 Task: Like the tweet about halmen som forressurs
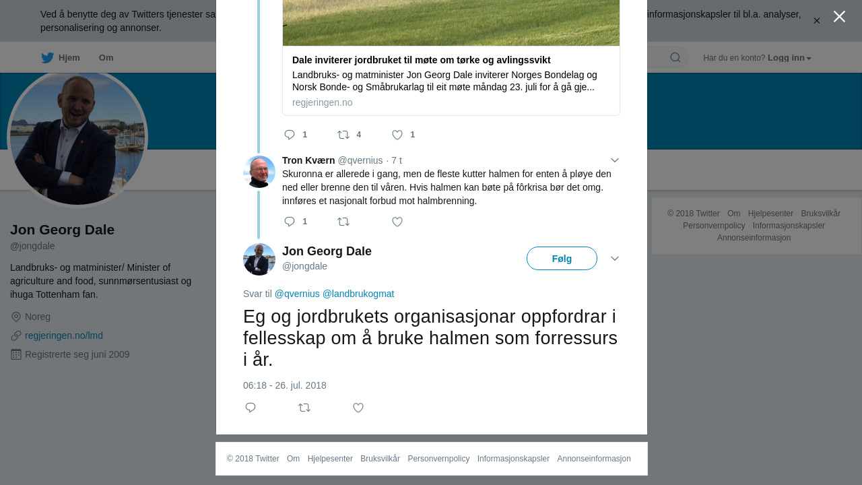pyautogui.click(x=358, y=408)
